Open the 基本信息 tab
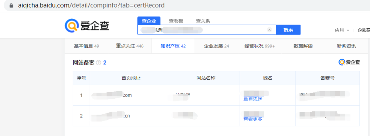The height and width of the screenshot is (136, 370). click(x=86, y=46)
